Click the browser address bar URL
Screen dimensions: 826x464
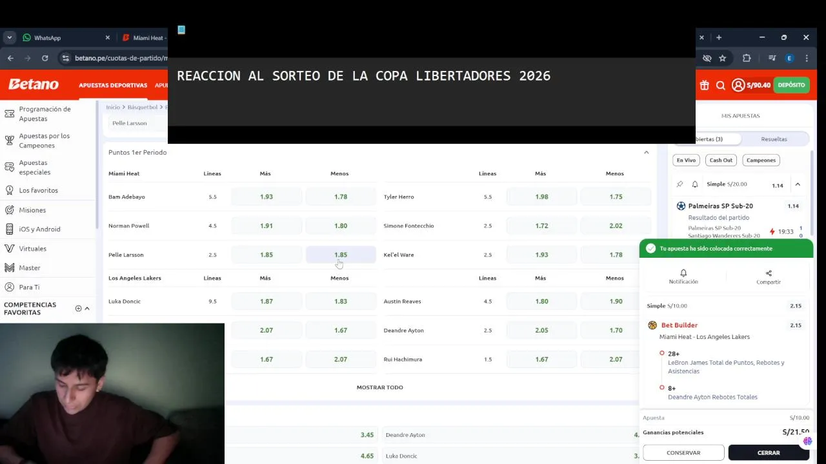(x=121, y=58)
